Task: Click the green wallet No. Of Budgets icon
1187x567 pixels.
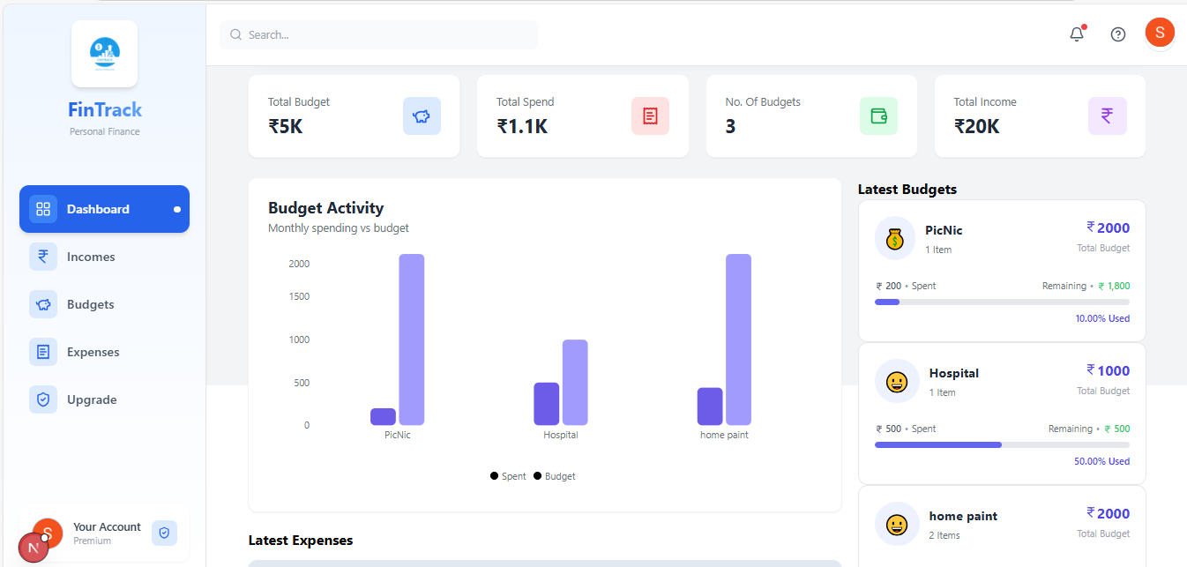Action: pyautogui.click(x=878, y=116)
